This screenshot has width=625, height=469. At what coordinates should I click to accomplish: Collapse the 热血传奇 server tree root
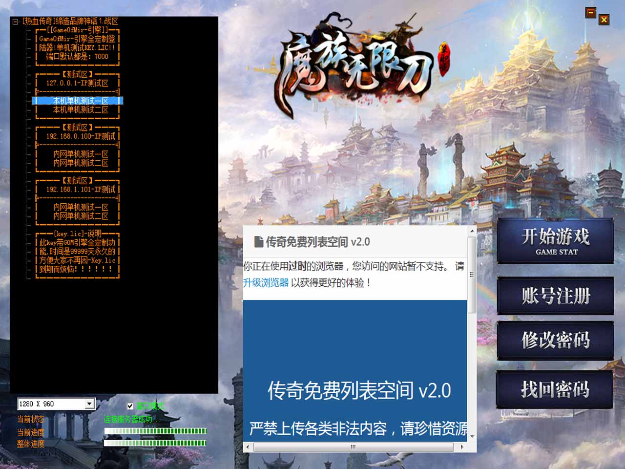coord(15,21)
